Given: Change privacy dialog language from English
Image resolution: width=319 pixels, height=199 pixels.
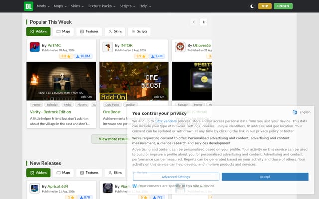Looking at the screenshot, I should (x=301, y=112).
